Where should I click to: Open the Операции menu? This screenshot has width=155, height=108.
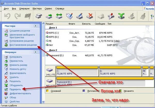[x=24, y=9]
